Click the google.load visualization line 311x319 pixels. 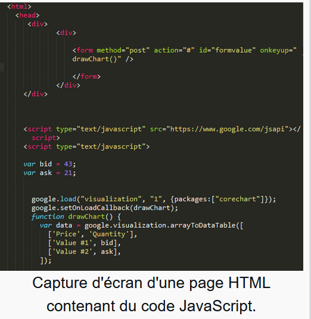coord(154,199)
